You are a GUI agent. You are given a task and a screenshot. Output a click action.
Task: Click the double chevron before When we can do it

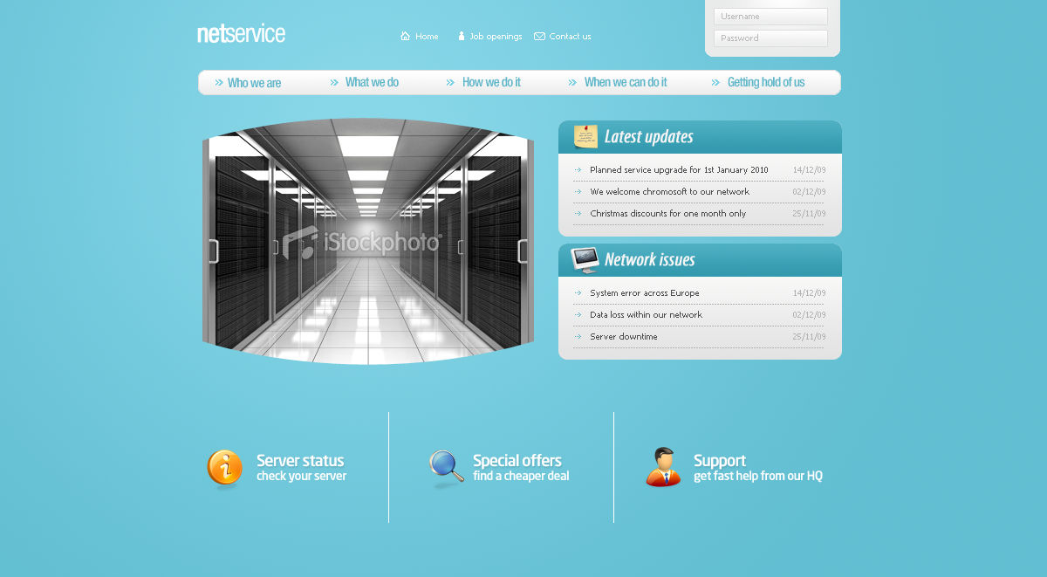(x=572, y=83)
